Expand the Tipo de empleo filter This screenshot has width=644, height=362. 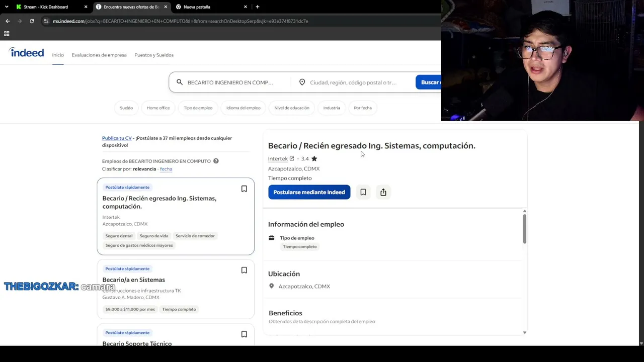pos(198,108)
